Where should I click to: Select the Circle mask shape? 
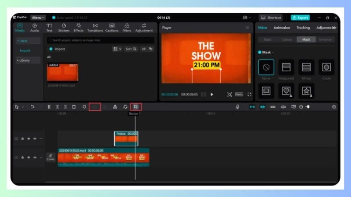(326, 67)
